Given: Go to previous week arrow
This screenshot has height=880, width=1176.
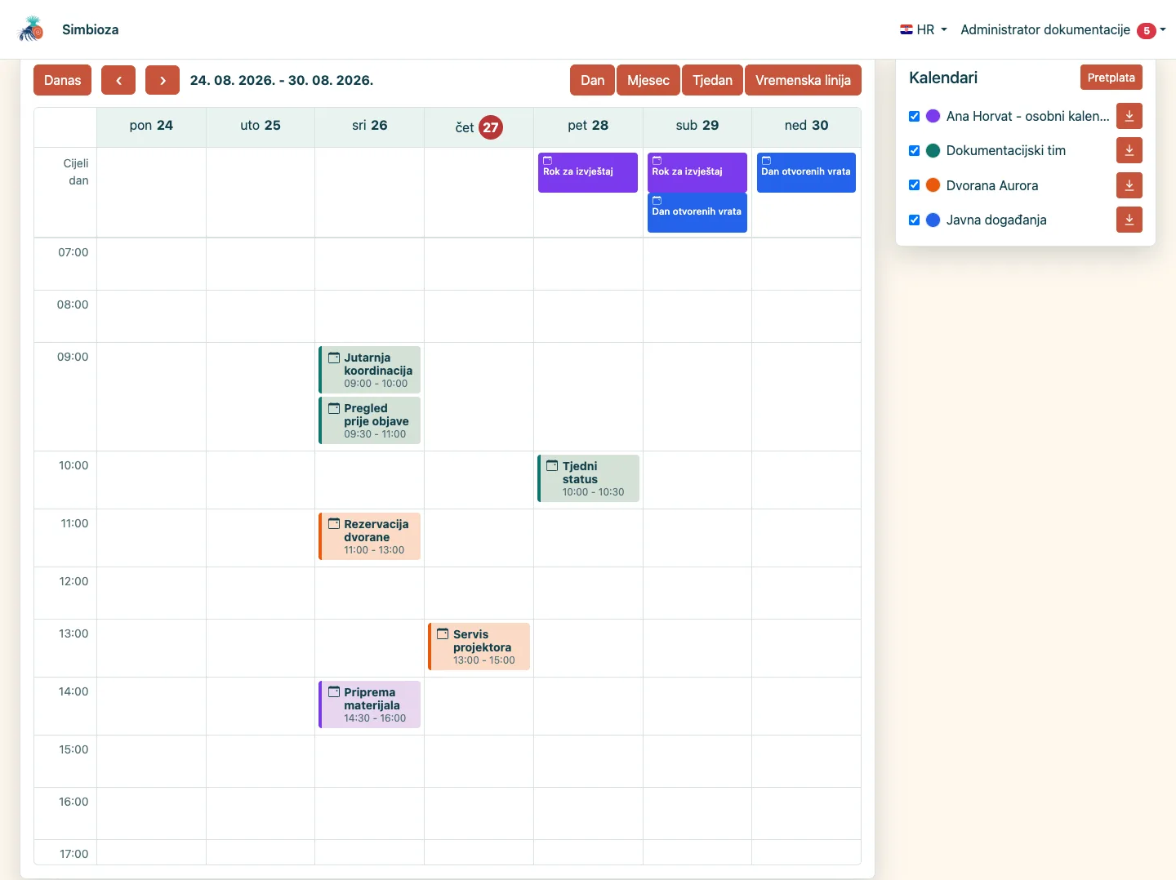Looking at the screenshot, I should tap(118, 80).
